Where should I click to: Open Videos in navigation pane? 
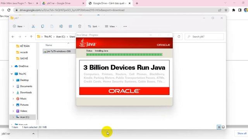pos(22,111)
